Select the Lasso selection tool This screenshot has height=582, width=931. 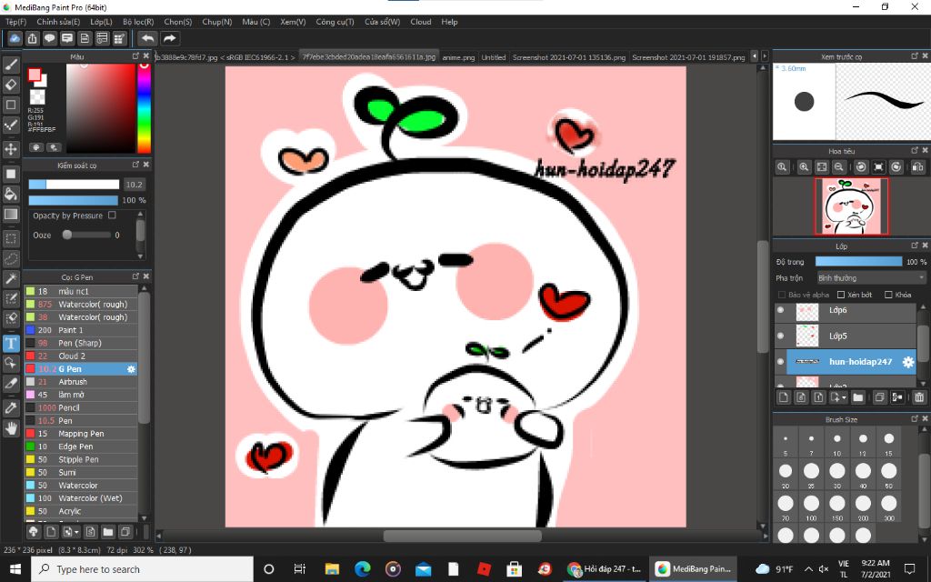(x=11, y=259)
